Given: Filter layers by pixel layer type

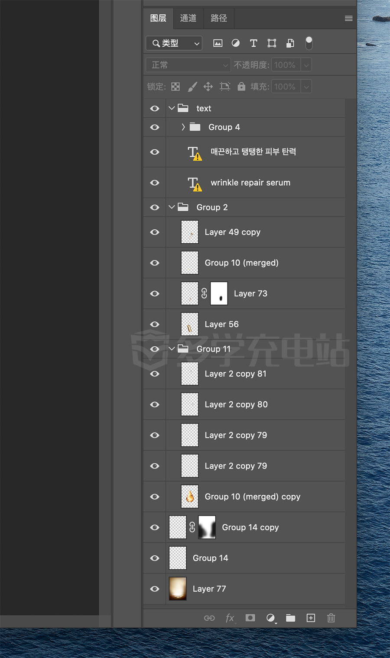Looking at the screenshot, I should coord(218,43).
